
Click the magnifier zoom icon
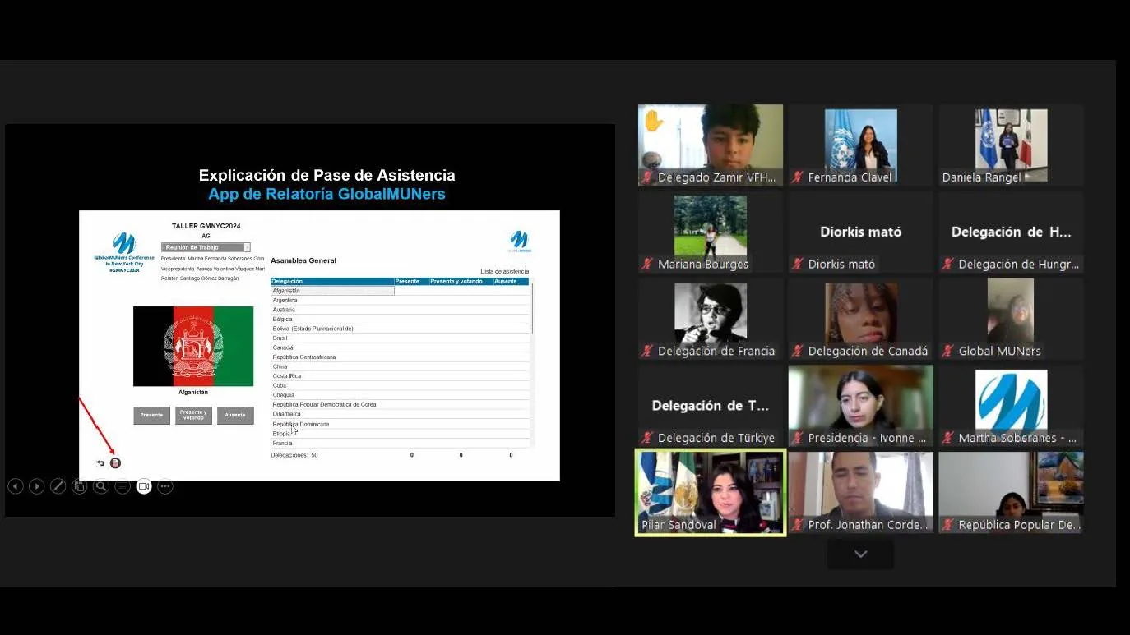101,486
